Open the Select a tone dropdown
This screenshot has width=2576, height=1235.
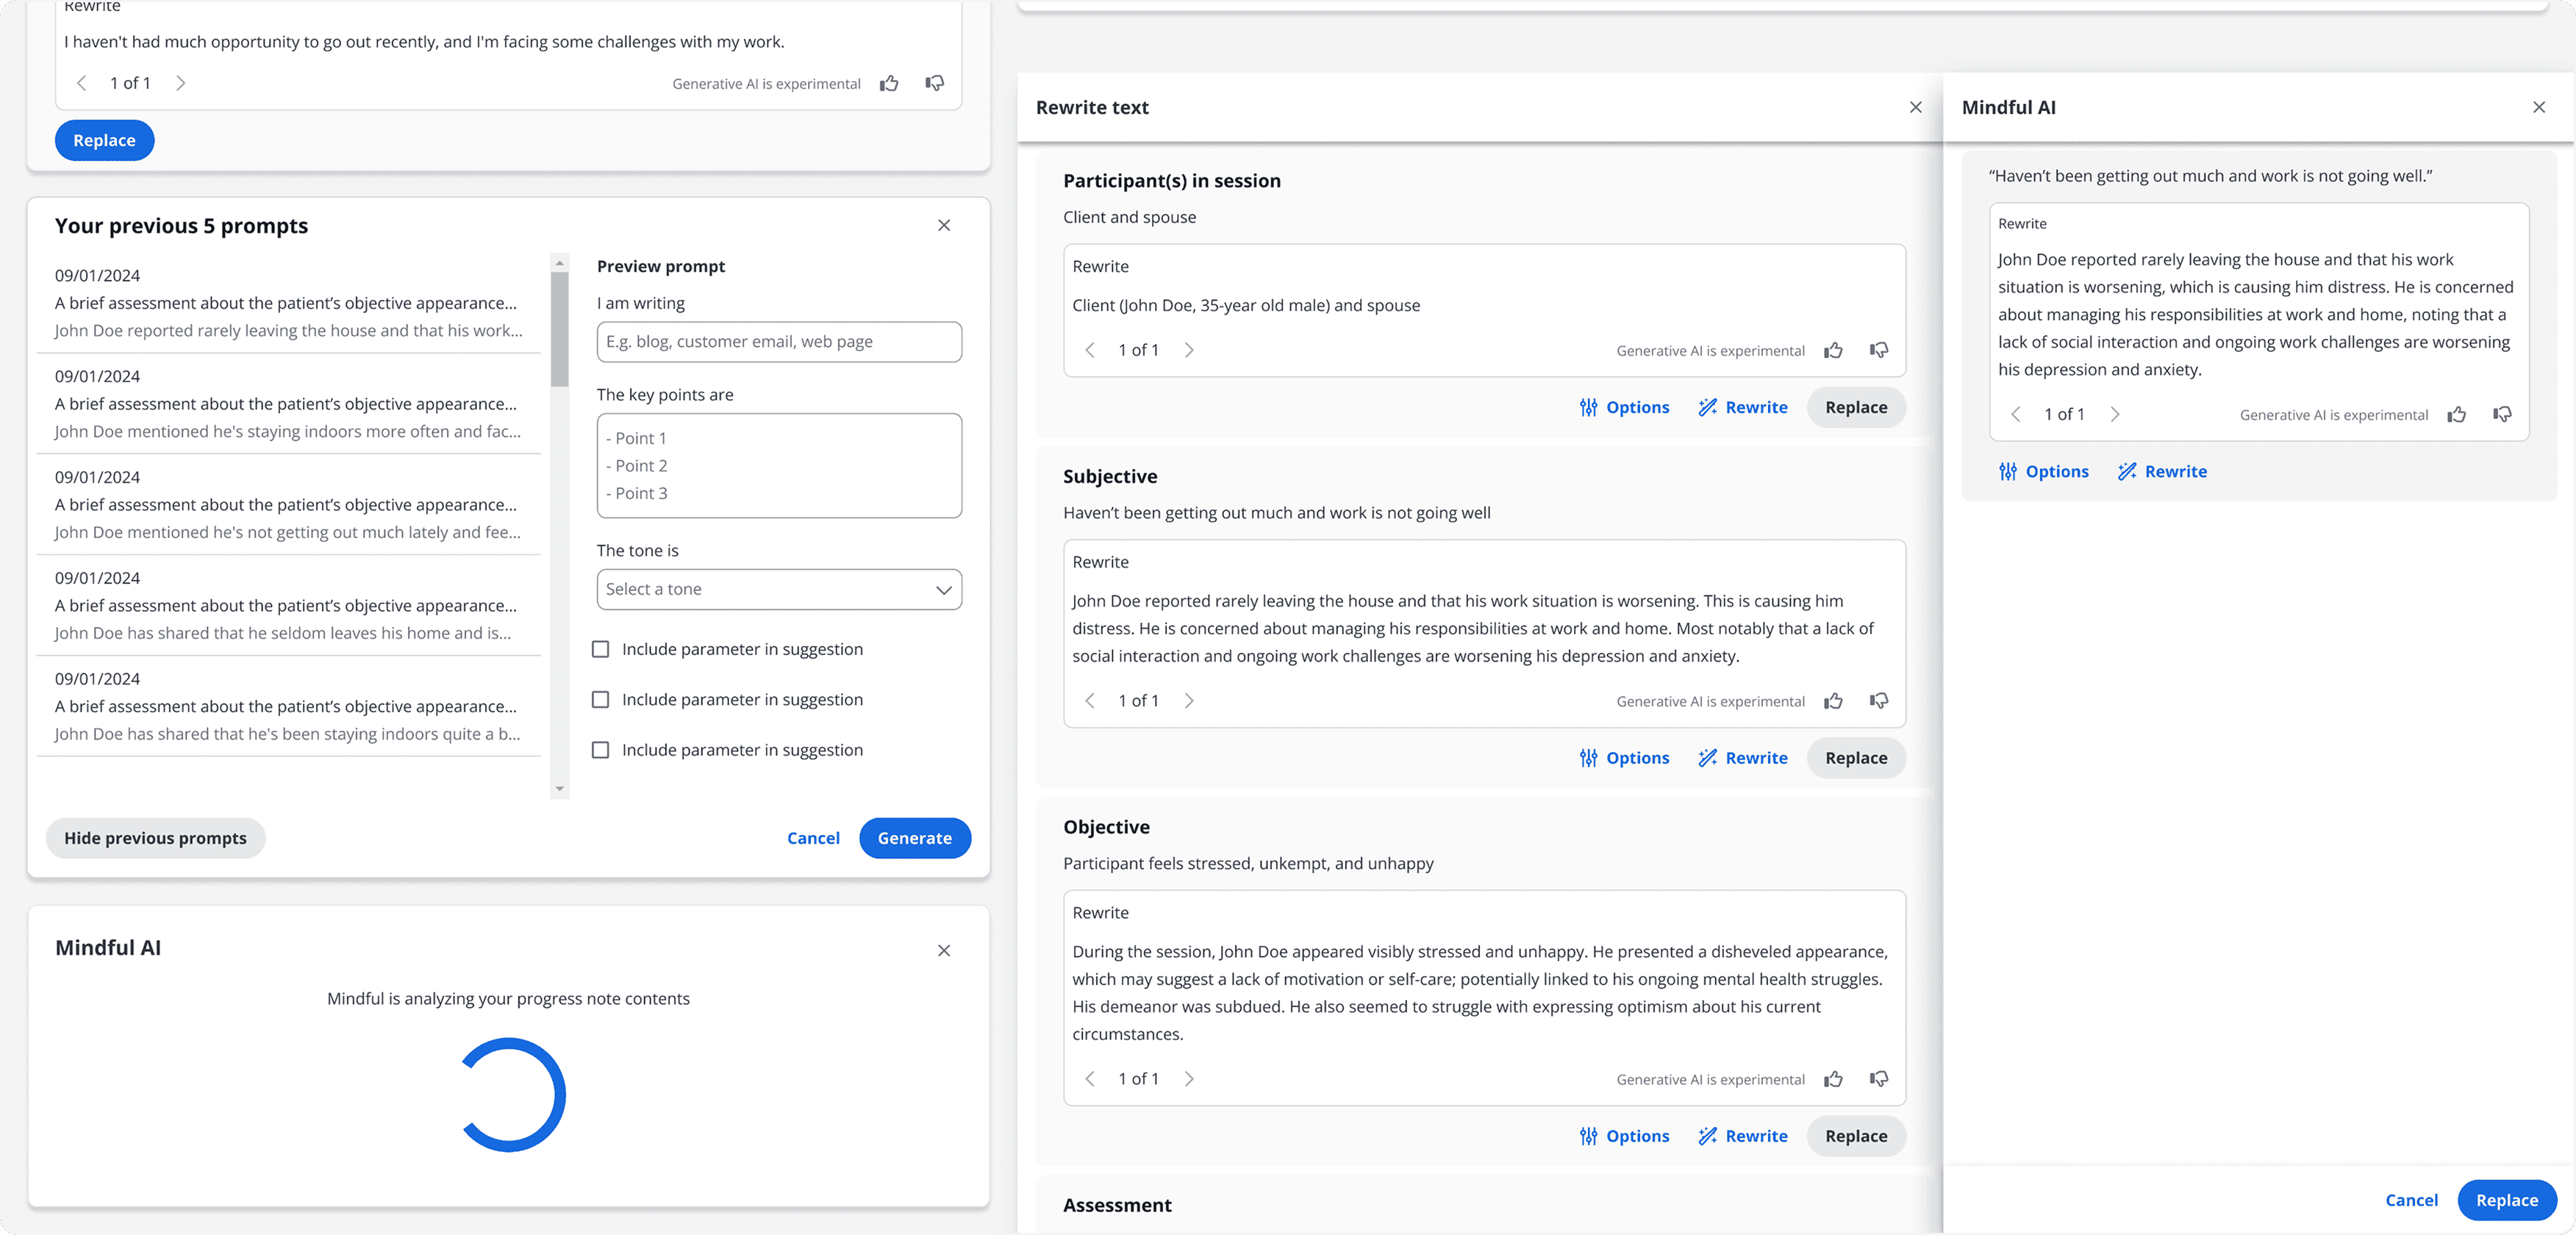(x=778, y=589)
